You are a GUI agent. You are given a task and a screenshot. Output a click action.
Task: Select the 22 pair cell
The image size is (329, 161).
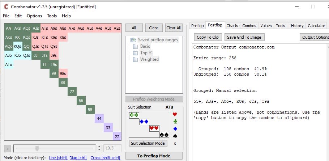(x=117, y=136)
